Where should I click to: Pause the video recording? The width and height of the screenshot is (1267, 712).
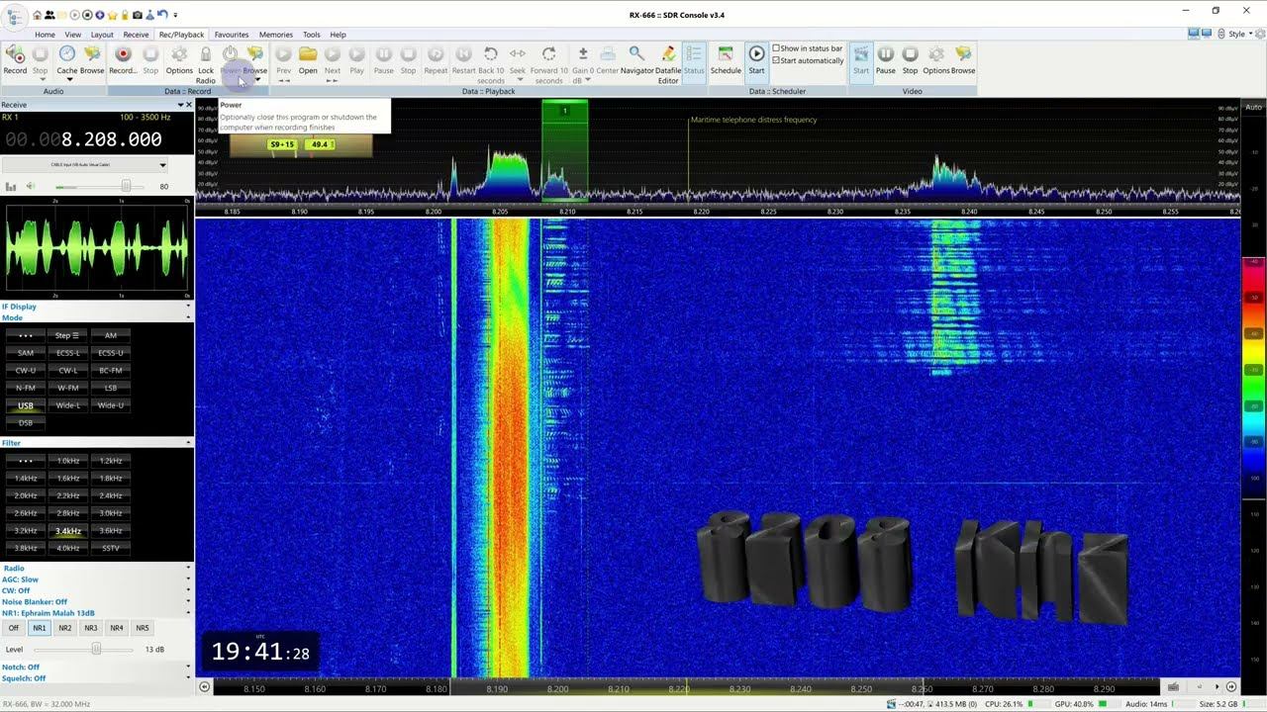[886, 56]
